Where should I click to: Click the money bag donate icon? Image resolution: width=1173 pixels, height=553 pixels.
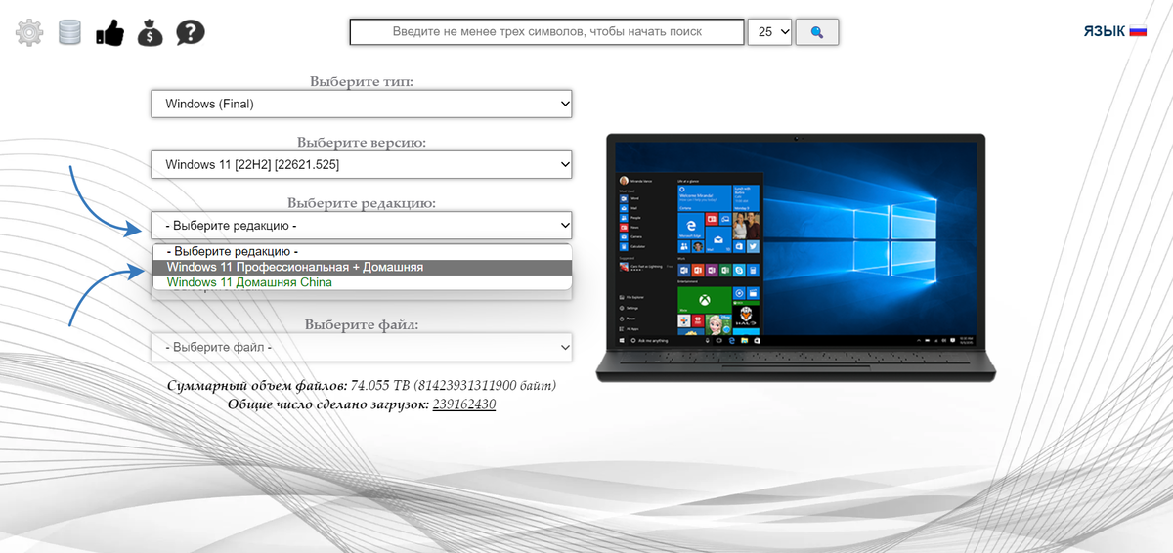click(150, 32)
